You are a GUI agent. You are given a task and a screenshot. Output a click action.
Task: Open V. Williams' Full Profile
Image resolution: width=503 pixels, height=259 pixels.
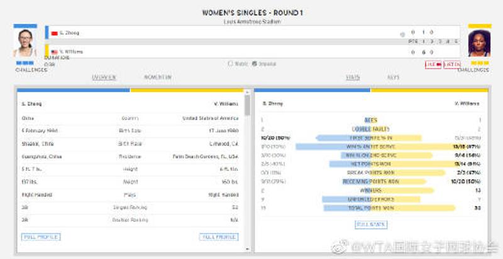[x=219, y=237]
